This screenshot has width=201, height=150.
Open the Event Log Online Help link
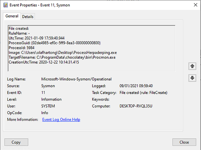[x=61, y=120]
